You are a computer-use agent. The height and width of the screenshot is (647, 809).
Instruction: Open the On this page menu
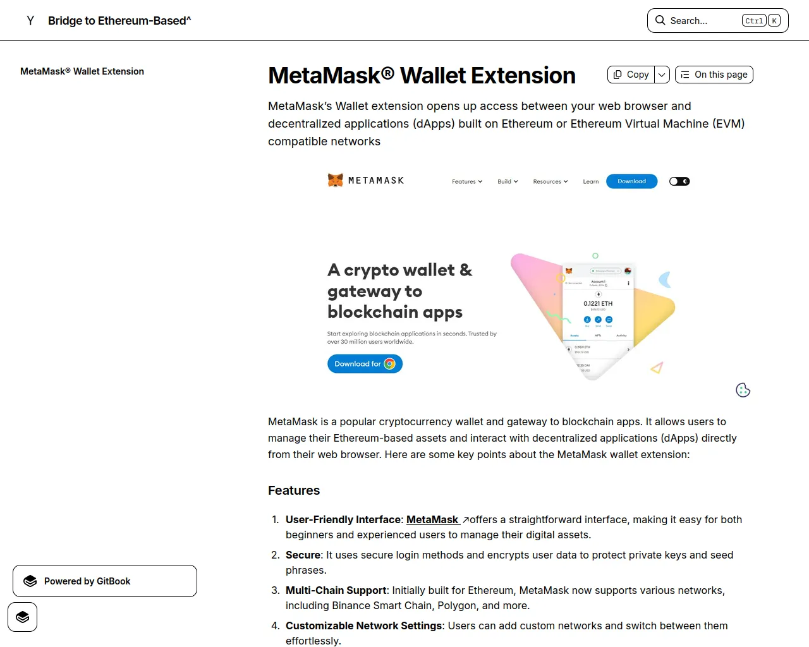tap(714, 75)
